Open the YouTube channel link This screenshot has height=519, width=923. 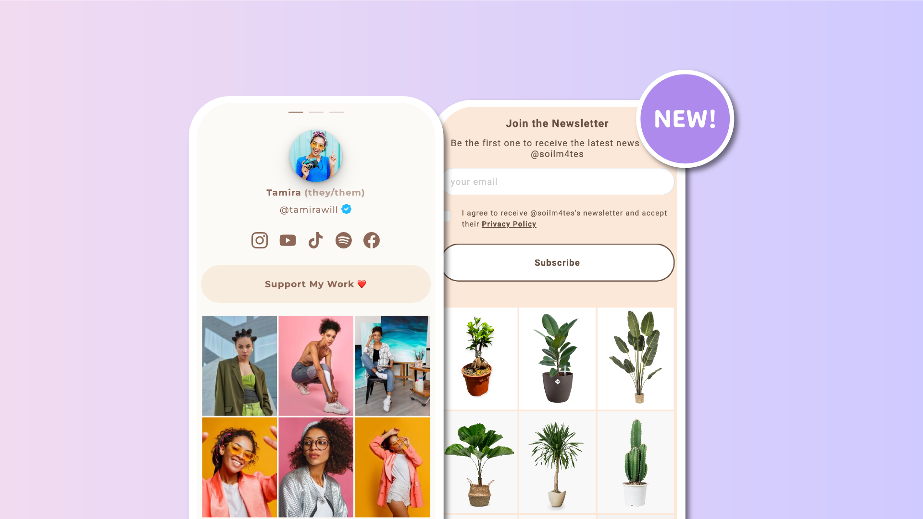pyautogui.click(x=287, y=240)
